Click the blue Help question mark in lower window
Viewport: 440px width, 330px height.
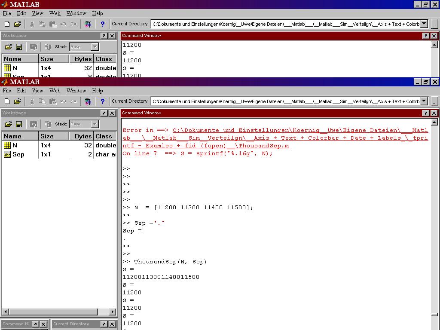click(102, 101)
